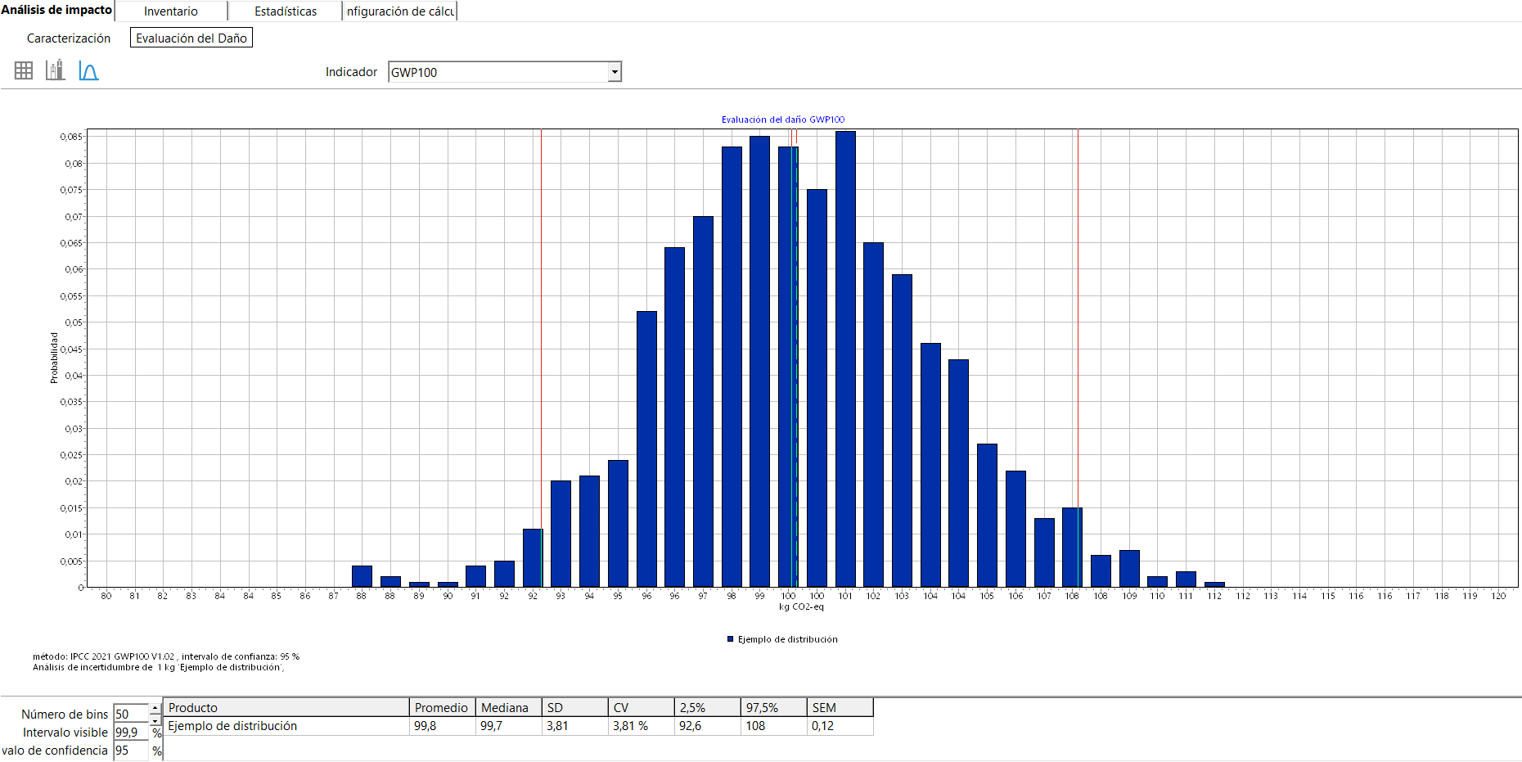Screen dimensions: 1522x762
Task: Click the CV value 3,81 %
Action: pyautogui.click(x=641, y=726)
